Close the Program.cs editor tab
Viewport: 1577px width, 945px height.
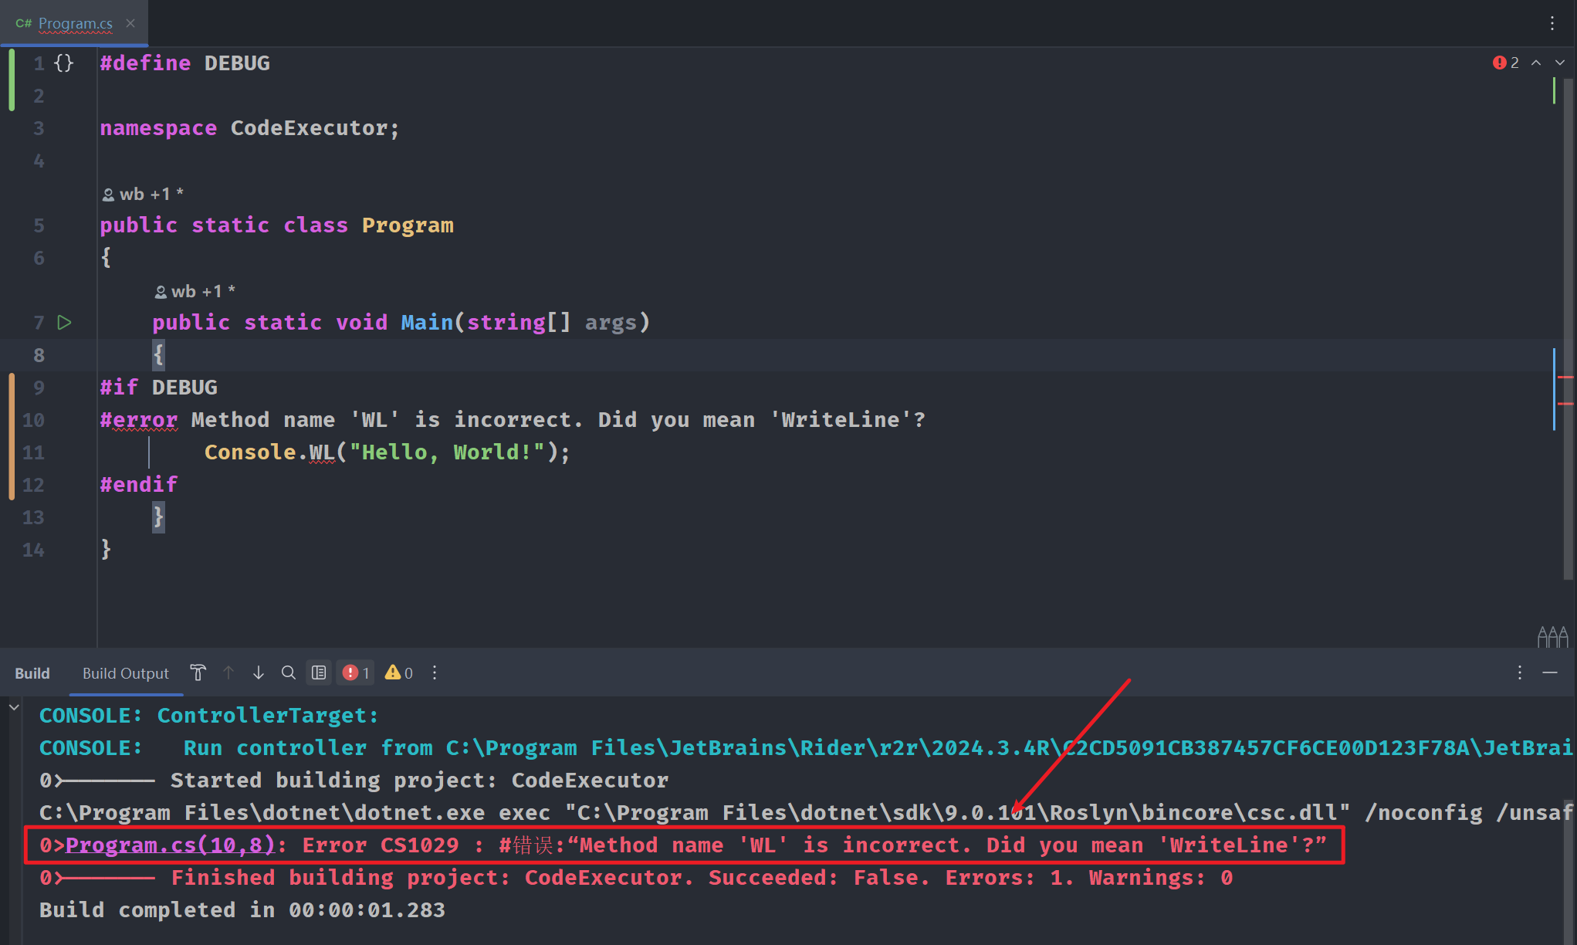[x=130, y=23]
